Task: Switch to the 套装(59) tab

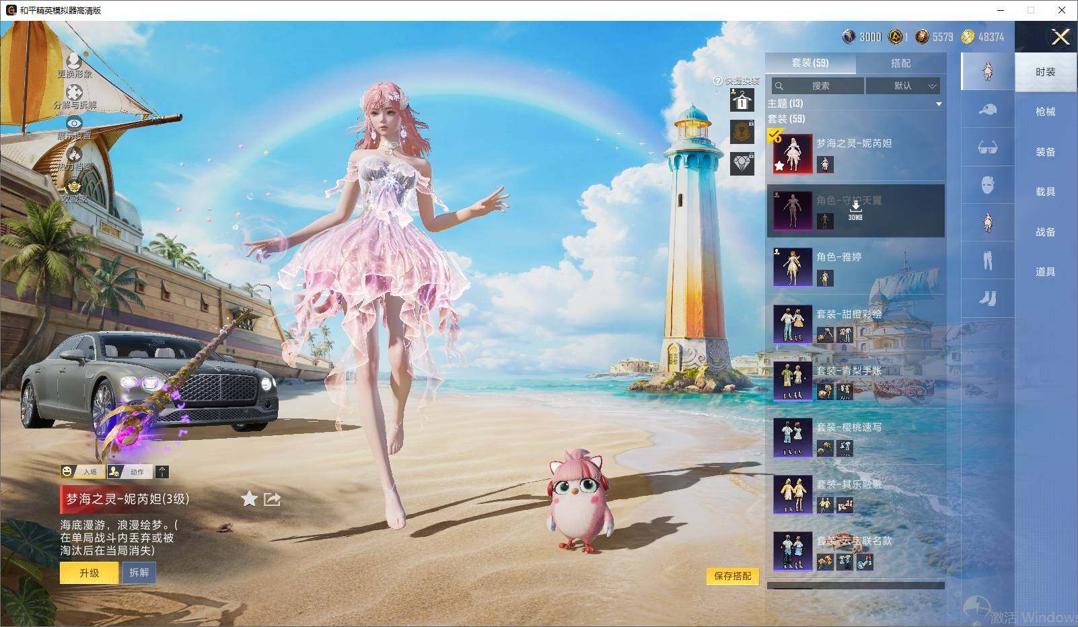Action: point(810,63)
